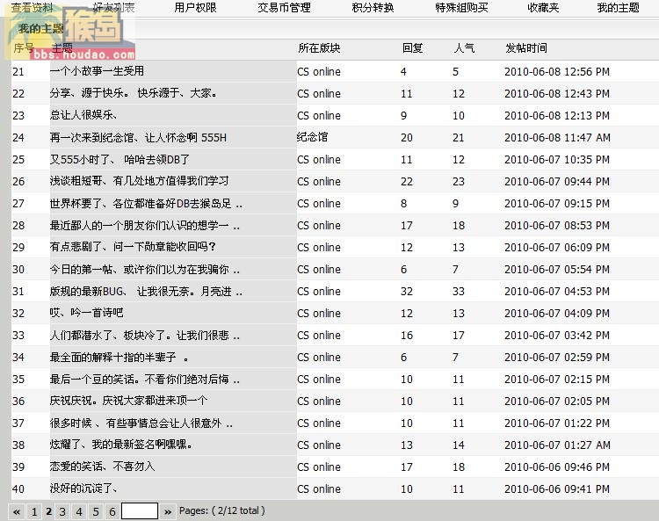Image resolution: width=659 pixels, height=521 pixels.
Task: Open thread 版规的最新BUG、让我很无奈
Action: coord(146,291)
